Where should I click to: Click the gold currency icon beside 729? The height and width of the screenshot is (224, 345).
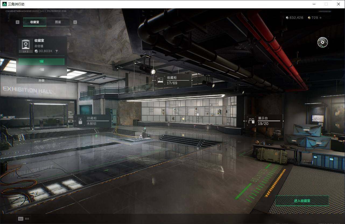point(309,18)
